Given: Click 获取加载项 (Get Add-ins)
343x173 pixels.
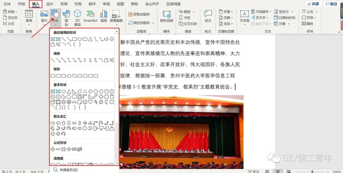Looking at the screenshot, I should [x=139, y=14].
